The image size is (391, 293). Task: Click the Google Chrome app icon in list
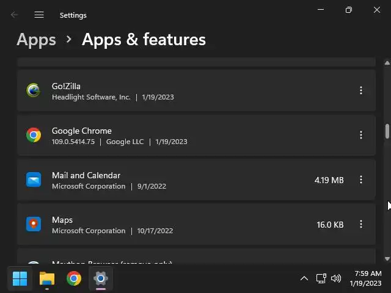click(x=34, y=135)
